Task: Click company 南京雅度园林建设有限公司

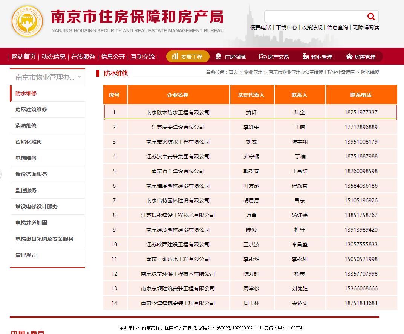Action: (x=178, y=186)
